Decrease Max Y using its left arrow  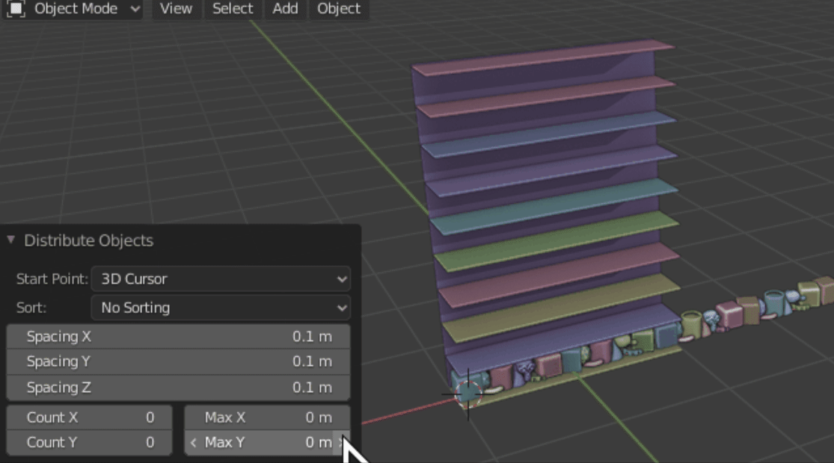194,442
